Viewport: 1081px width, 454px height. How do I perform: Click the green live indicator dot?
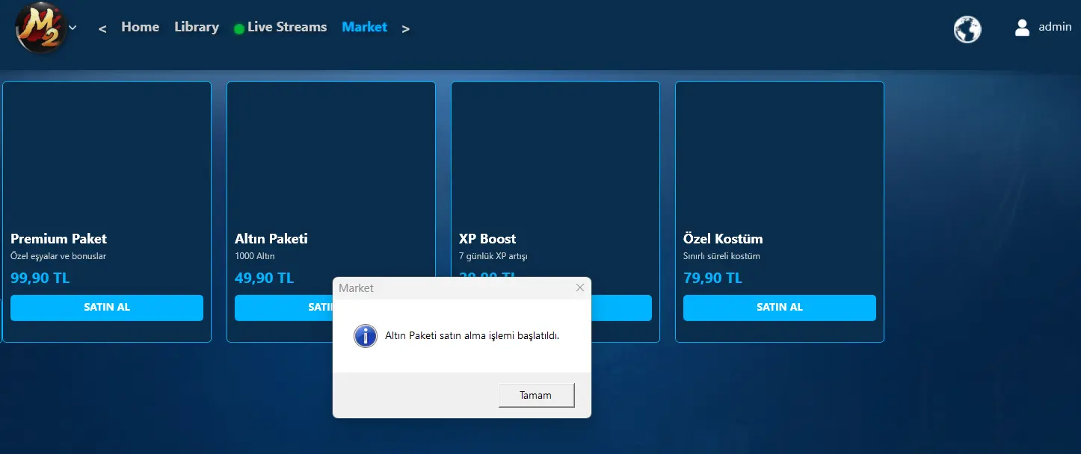[x=239, y=29]
